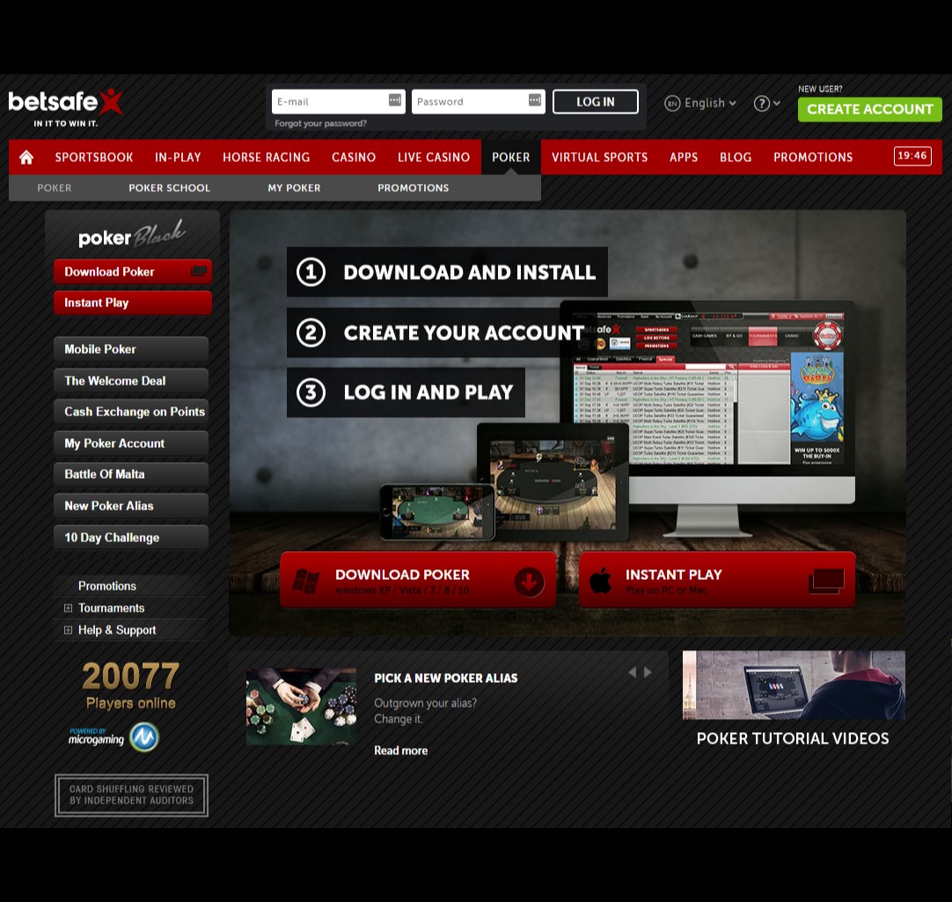This screenshot has width=952, height=902.
Task: Click the Microgaming logo icon
Action: 143,737
